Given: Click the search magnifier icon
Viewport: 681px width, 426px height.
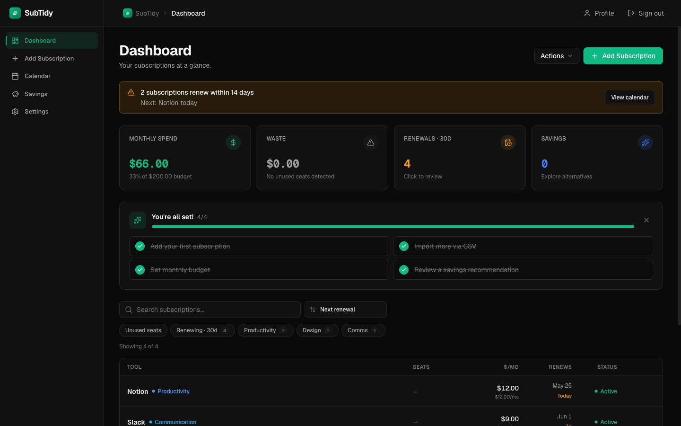Looking at the screenshot, I should pyautogui.click(x=129, y=310).
